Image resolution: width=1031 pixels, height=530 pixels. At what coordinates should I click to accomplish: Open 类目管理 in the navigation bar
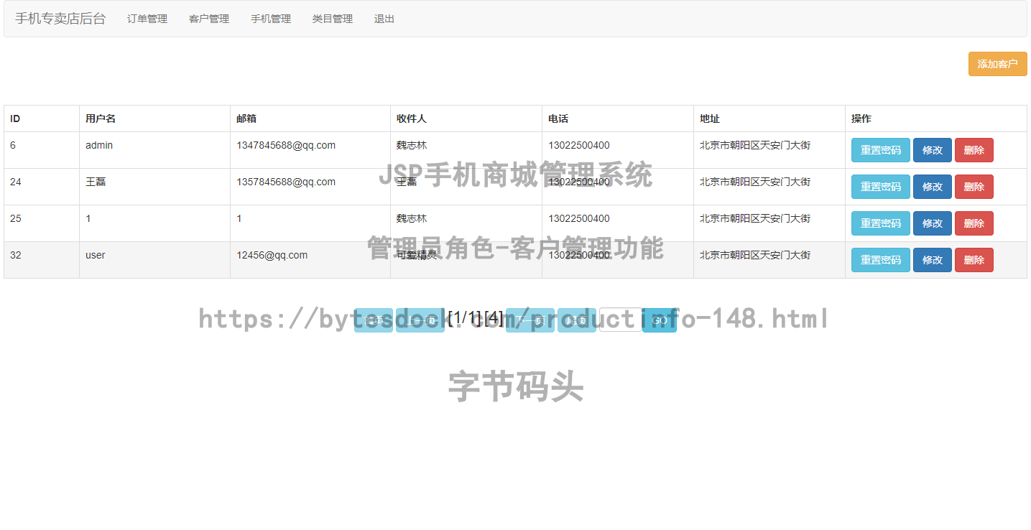pos(333,19)
